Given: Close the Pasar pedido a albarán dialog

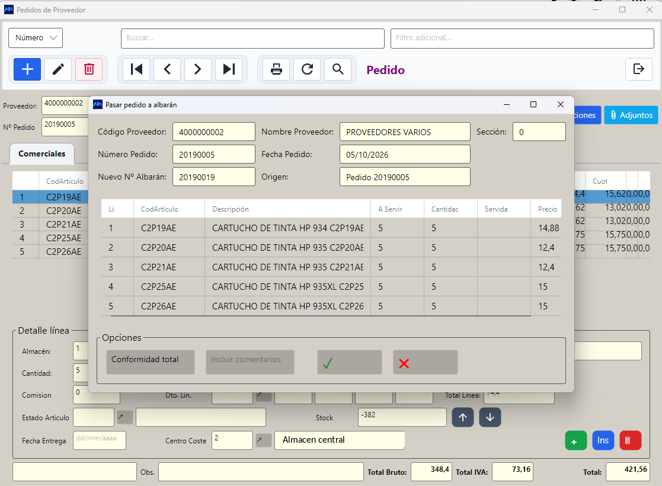Looking at the screenshot, I should [x=560, y=104].
